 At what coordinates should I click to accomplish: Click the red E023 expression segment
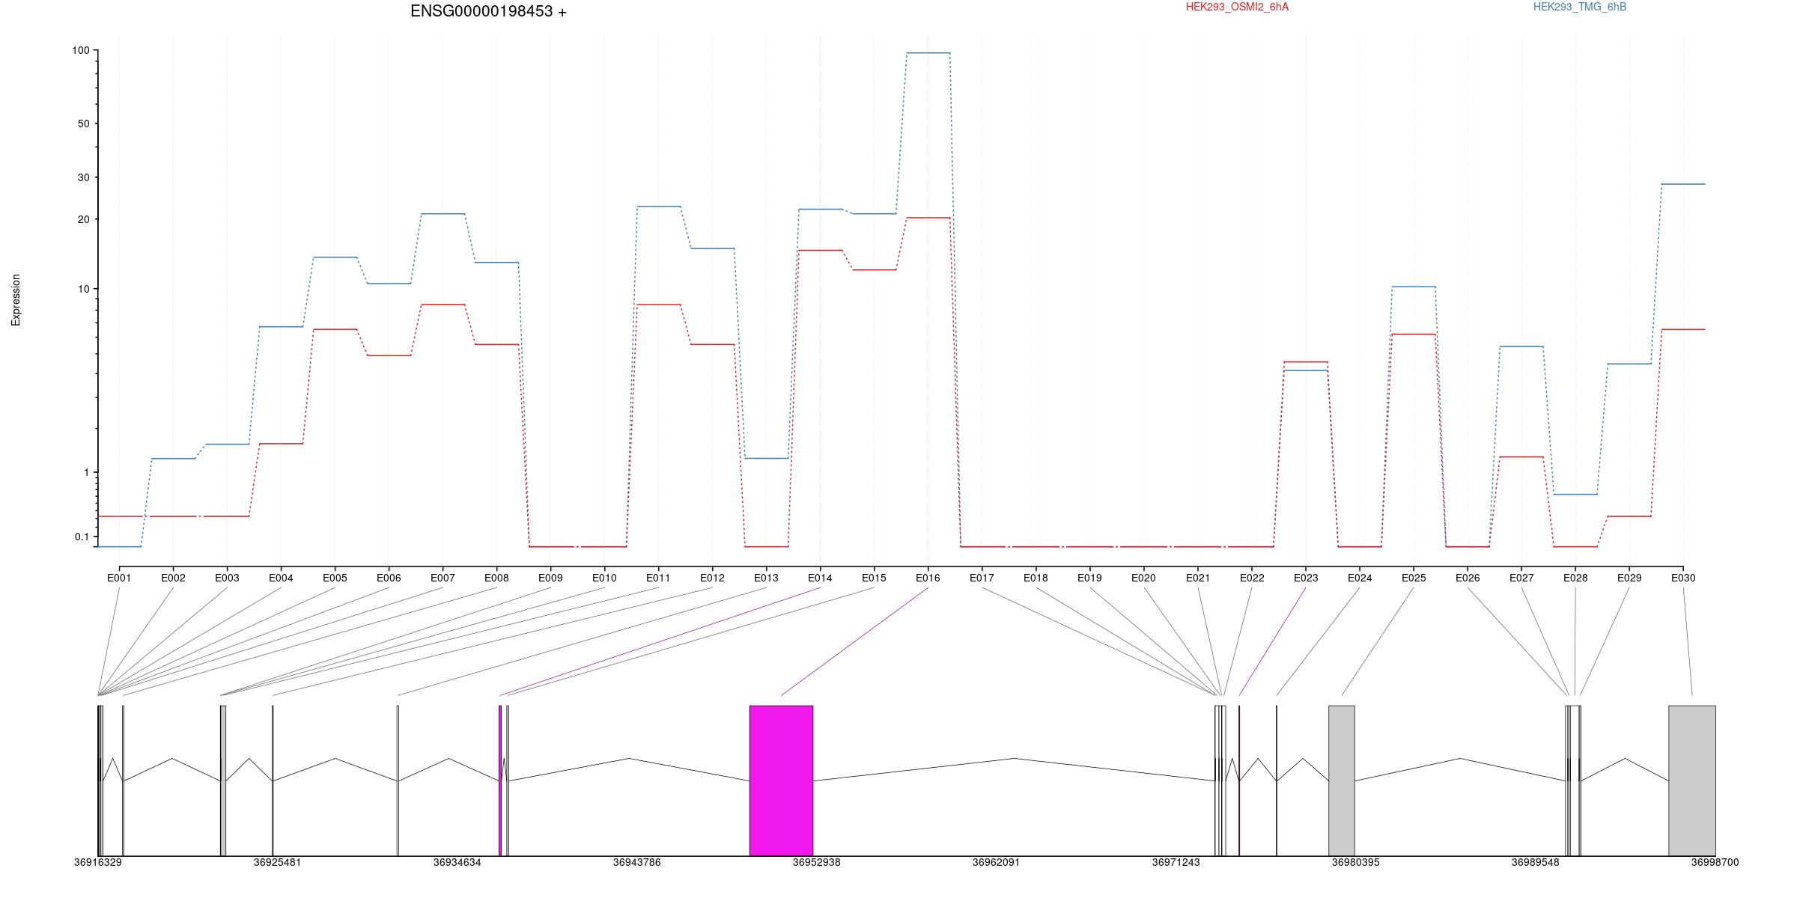1306,362
